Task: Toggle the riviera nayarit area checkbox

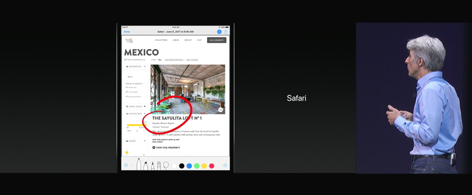Action: click(127, 92)
